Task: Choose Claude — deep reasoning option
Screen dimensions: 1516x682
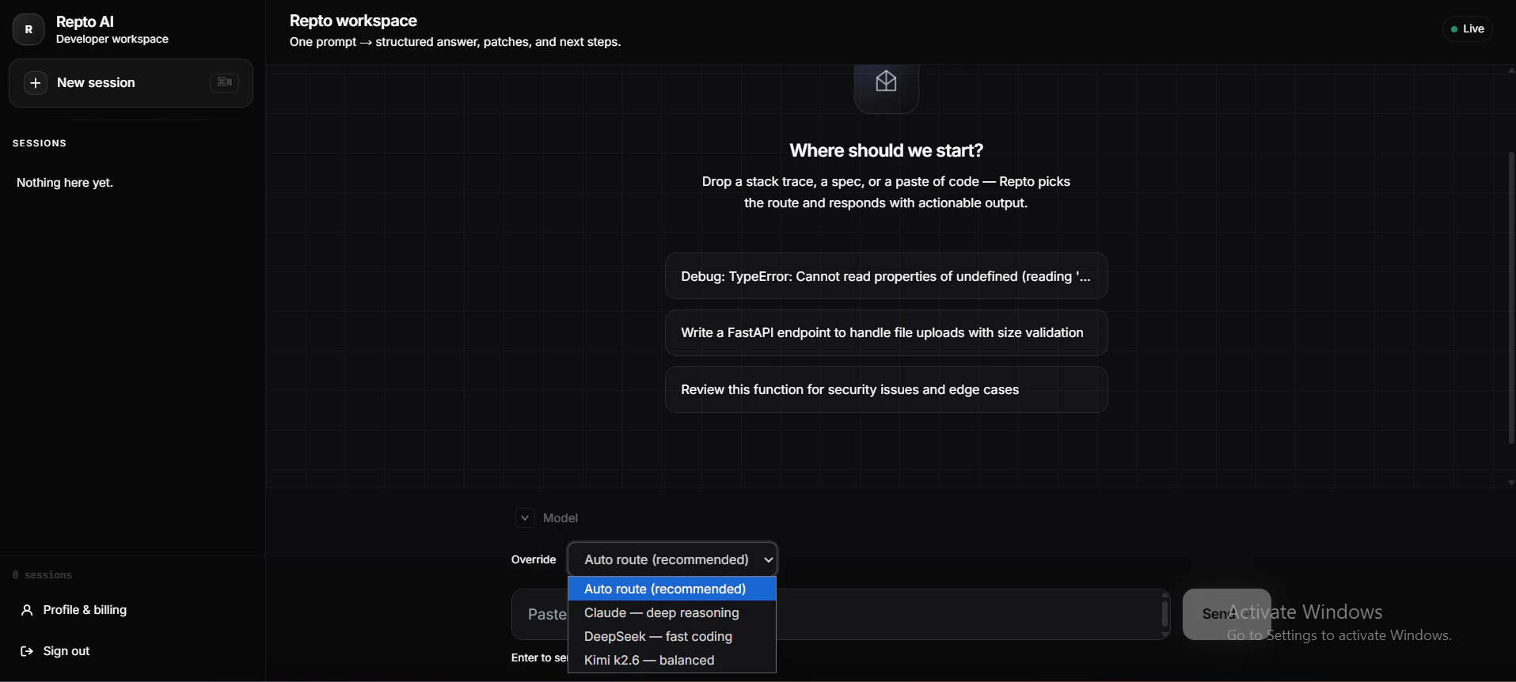Action: click(672, 613)
